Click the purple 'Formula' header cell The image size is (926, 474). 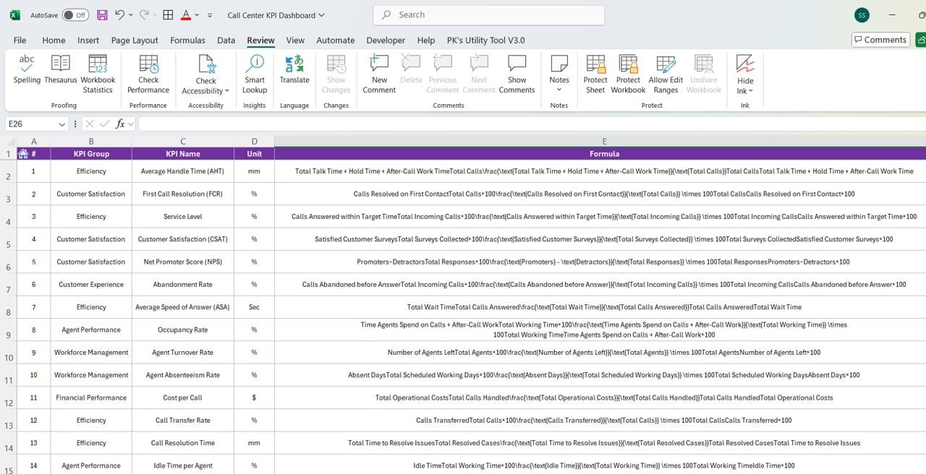click(x=600, y=153)
